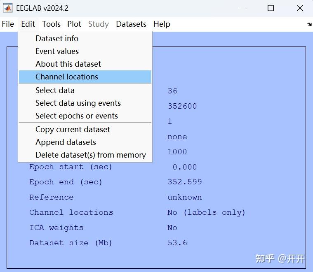Click the 'Epoch start (sec)' label
This screenshot has height=272, width=313.
click(x=71, y=167)
